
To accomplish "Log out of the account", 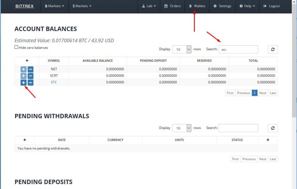I will click(x=271, y=6).
